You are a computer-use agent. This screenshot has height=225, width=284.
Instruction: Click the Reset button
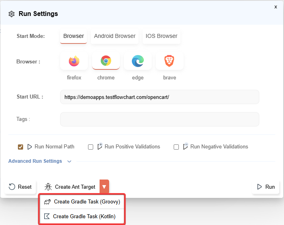point(20,187)
